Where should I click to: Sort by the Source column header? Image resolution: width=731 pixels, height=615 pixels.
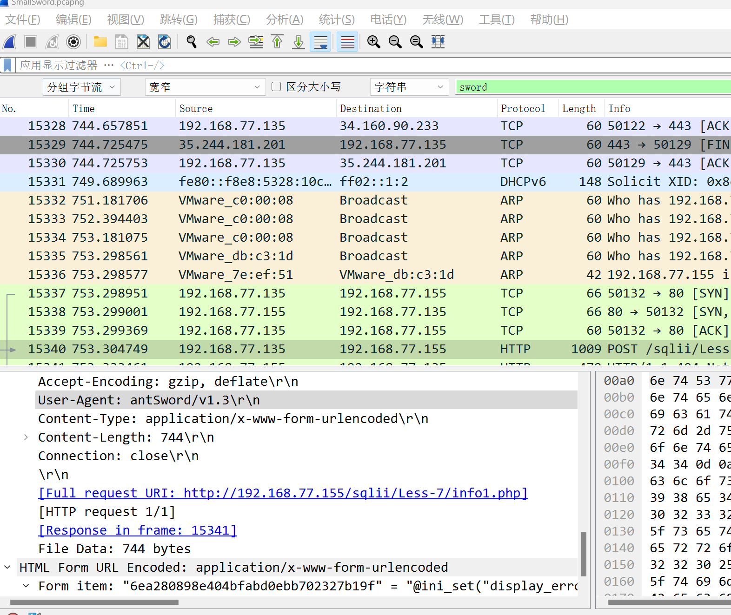tap(256, 108)
